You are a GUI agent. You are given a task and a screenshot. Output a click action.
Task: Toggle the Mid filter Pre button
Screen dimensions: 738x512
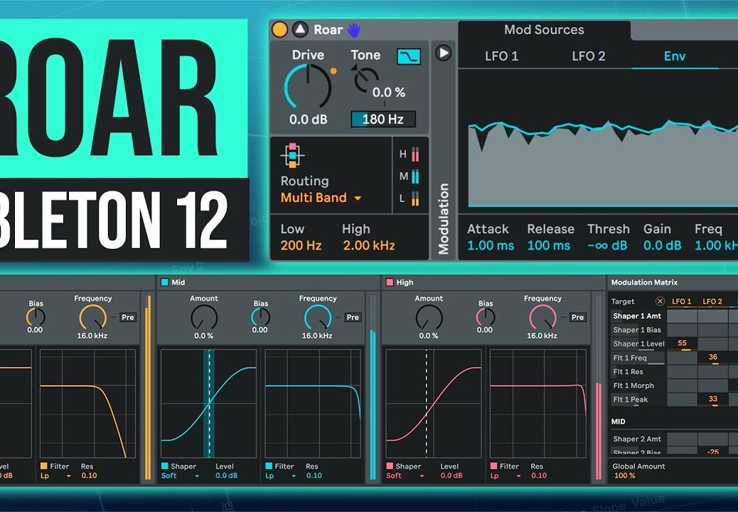pos(353,317)
